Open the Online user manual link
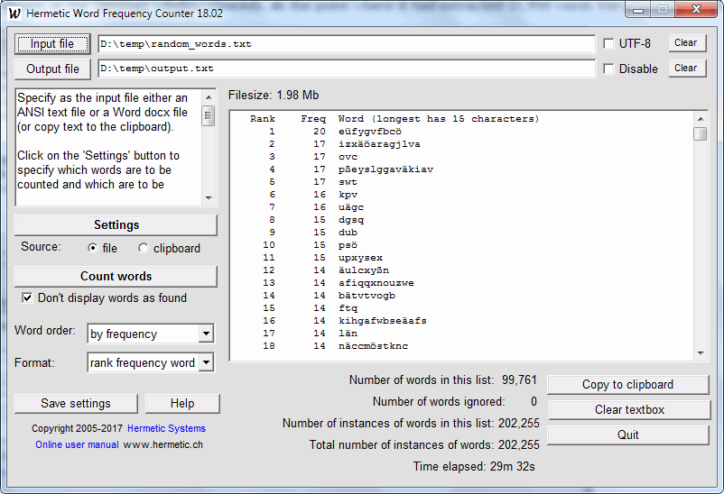The width and height of the screenshot is (724, 494). click(x=77, y=444)
